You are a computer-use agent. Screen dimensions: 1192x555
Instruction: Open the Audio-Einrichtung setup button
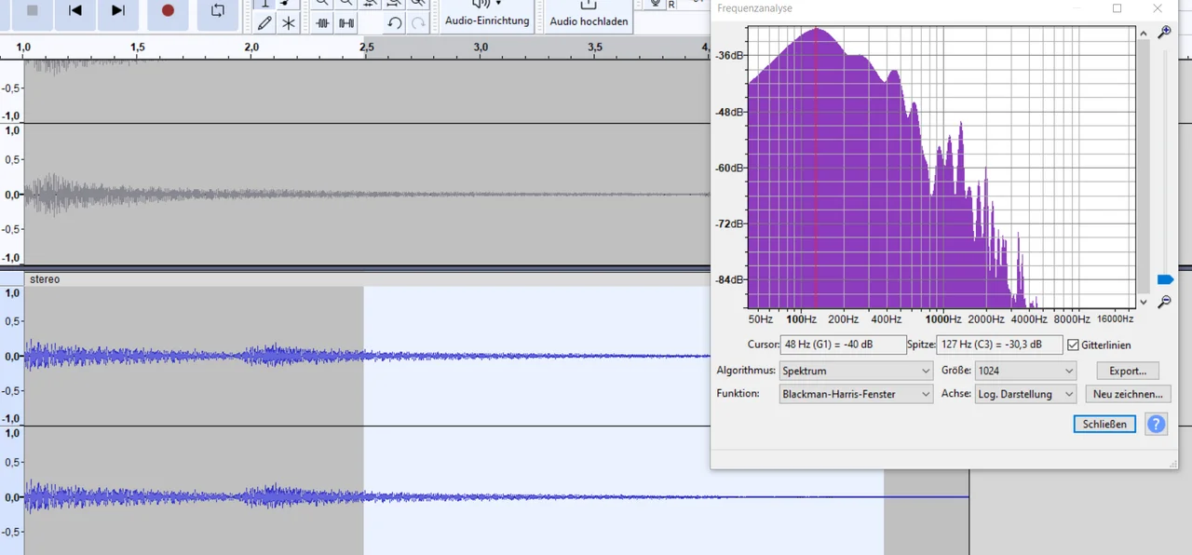pyautogui.click(x=487, y=15)
